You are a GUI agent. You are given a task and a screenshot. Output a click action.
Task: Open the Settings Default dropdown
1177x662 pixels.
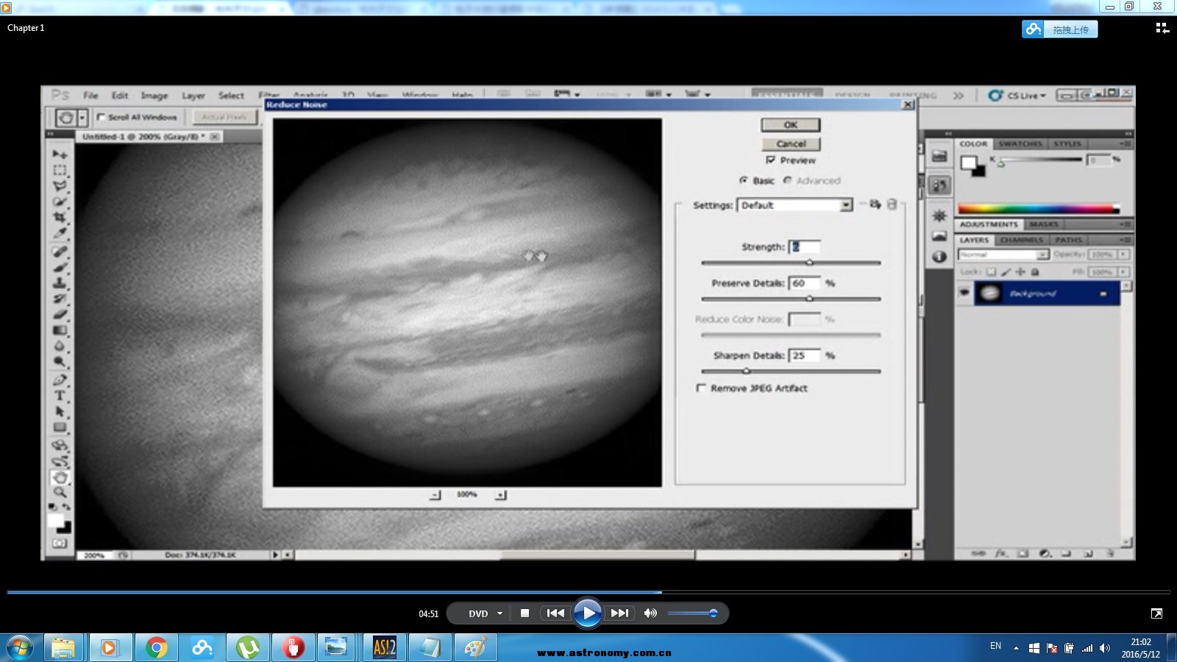[794, 205]
